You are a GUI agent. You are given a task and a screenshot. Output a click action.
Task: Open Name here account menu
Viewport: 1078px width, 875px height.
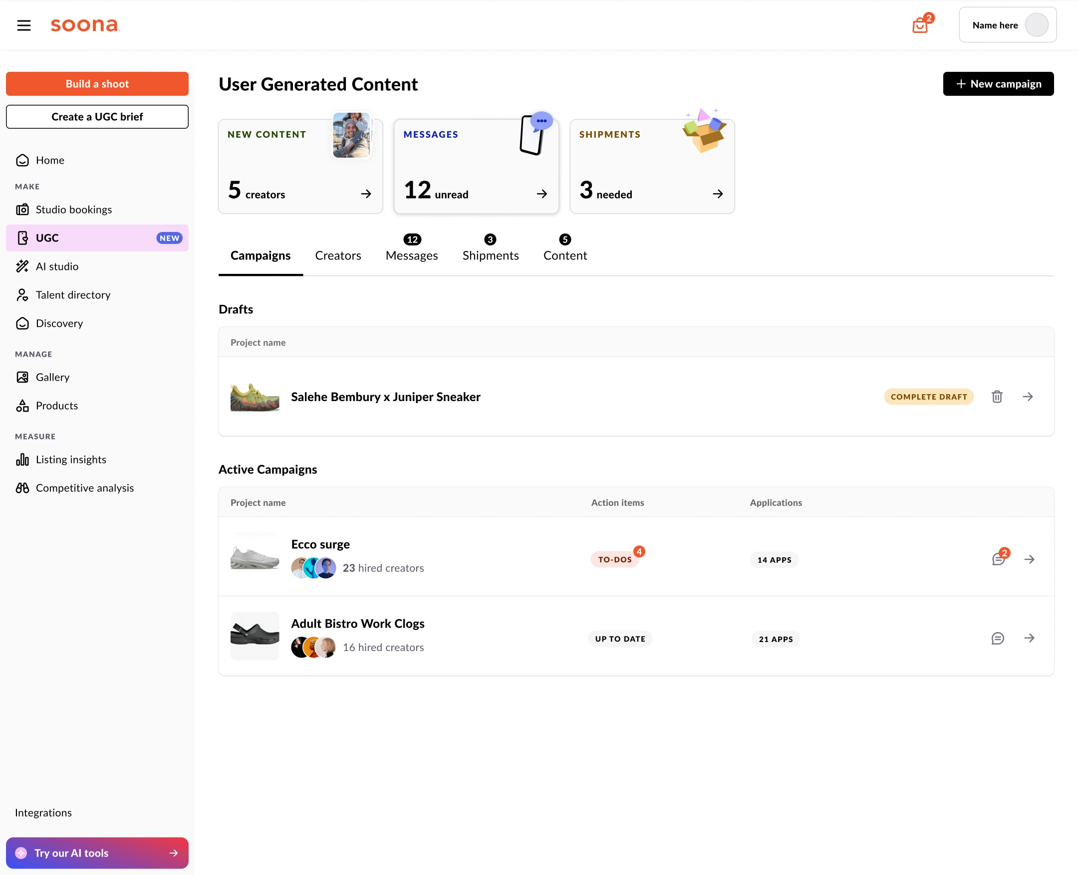click(x=1007, y=25)
